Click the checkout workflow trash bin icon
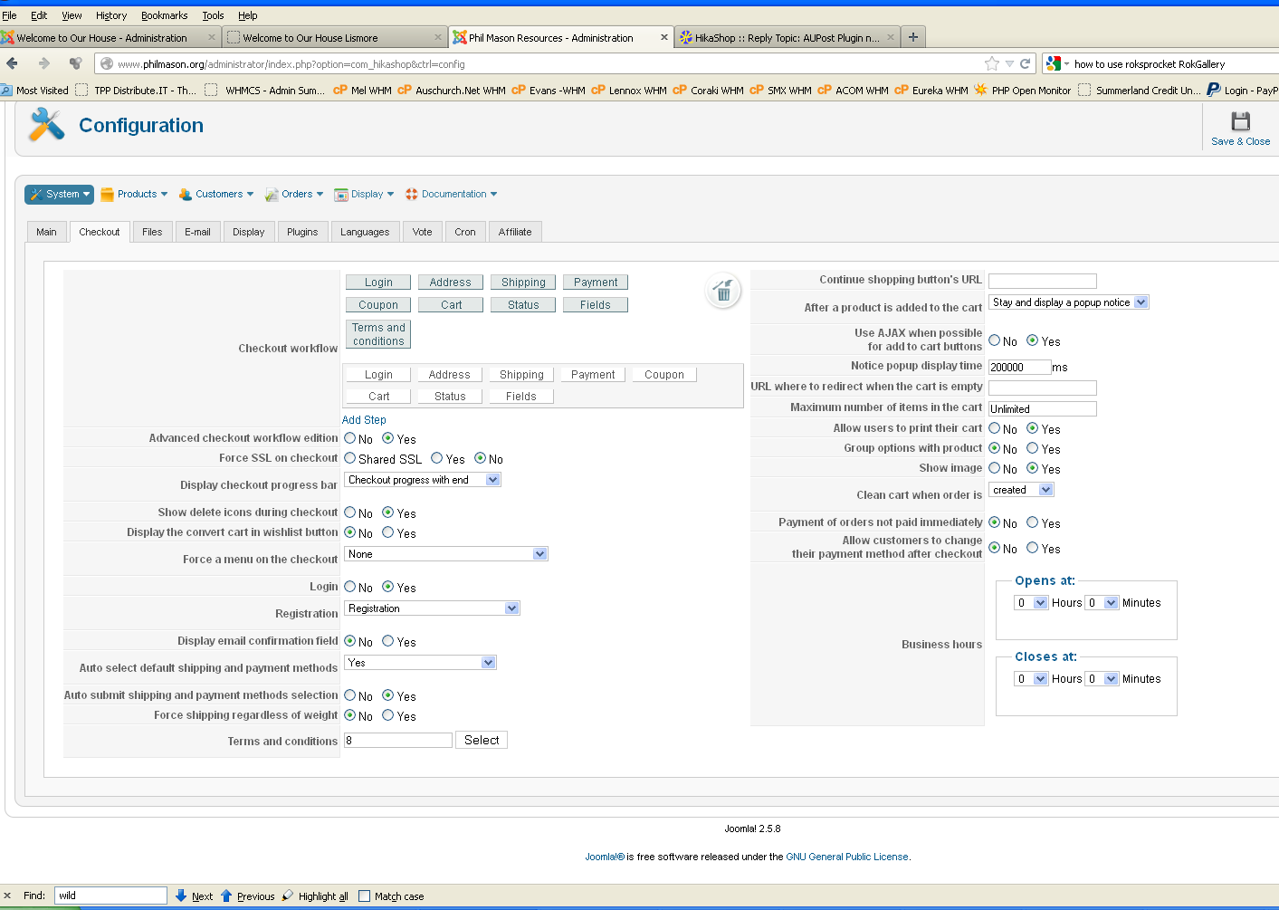The width and height of the screenshot is (1279, 910). (723, 291)
